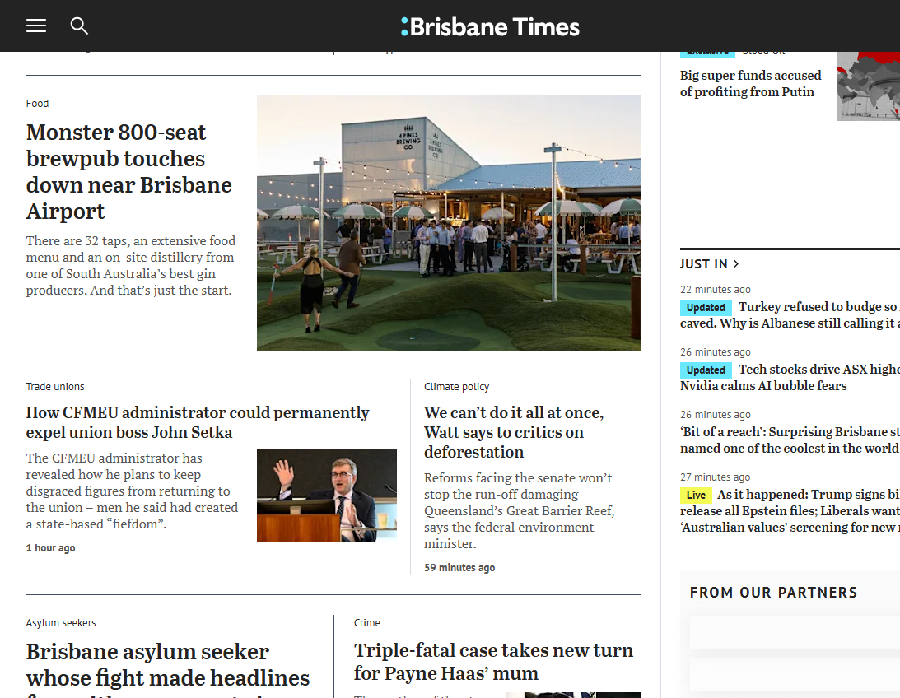
Task: Go to Brisbane Times homepage logo
Action: tap(490, 26)
